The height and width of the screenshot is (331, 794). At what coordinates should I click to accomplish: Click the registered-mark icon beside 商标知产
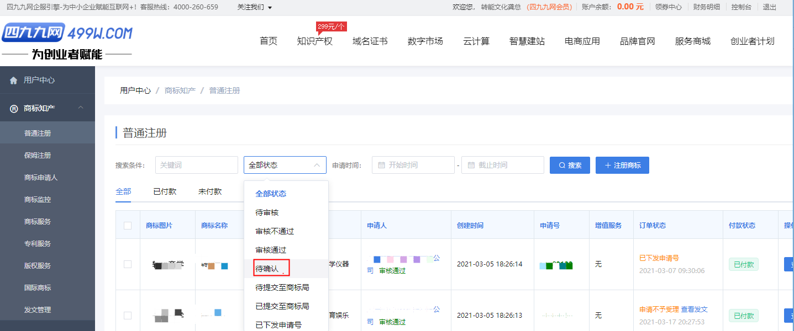pyautogui.click(x=14, y=109)
